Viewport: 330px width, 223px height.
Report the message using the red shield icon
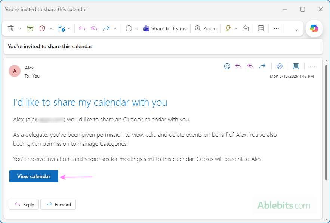pyautogui.click(x=42, y=28)
